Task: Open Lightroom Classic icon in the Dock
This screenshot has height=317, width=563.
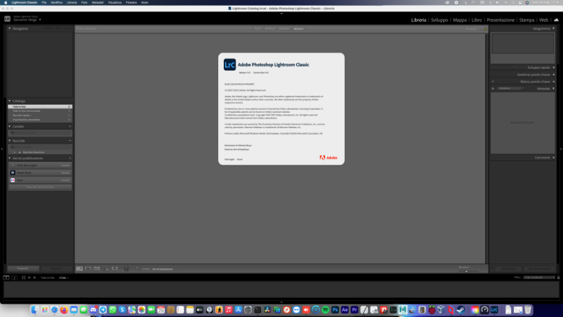Action: [x=495, y=310]
